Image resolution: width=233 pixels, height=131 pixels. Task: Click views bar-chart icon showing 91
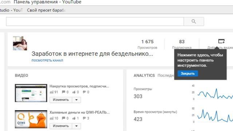coord(52,92)
